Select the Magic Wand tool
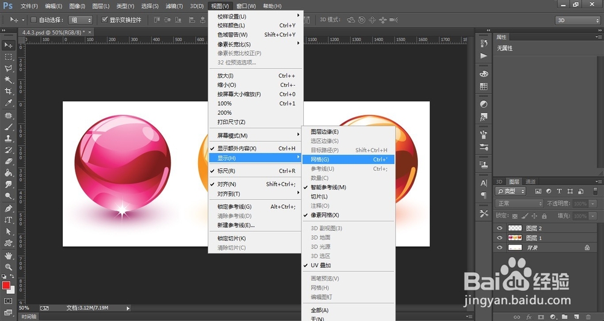The height and width of the screenshot is (321, 604). (8, 80)
